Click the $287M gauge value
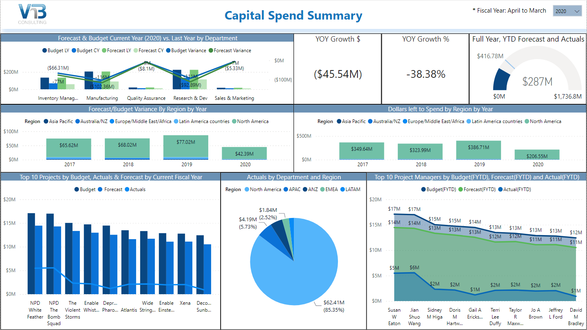The width and height of the screenshot is (587, 330). point(537,81)
